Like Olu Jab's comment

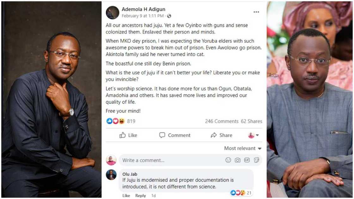[x=126, y=196]
